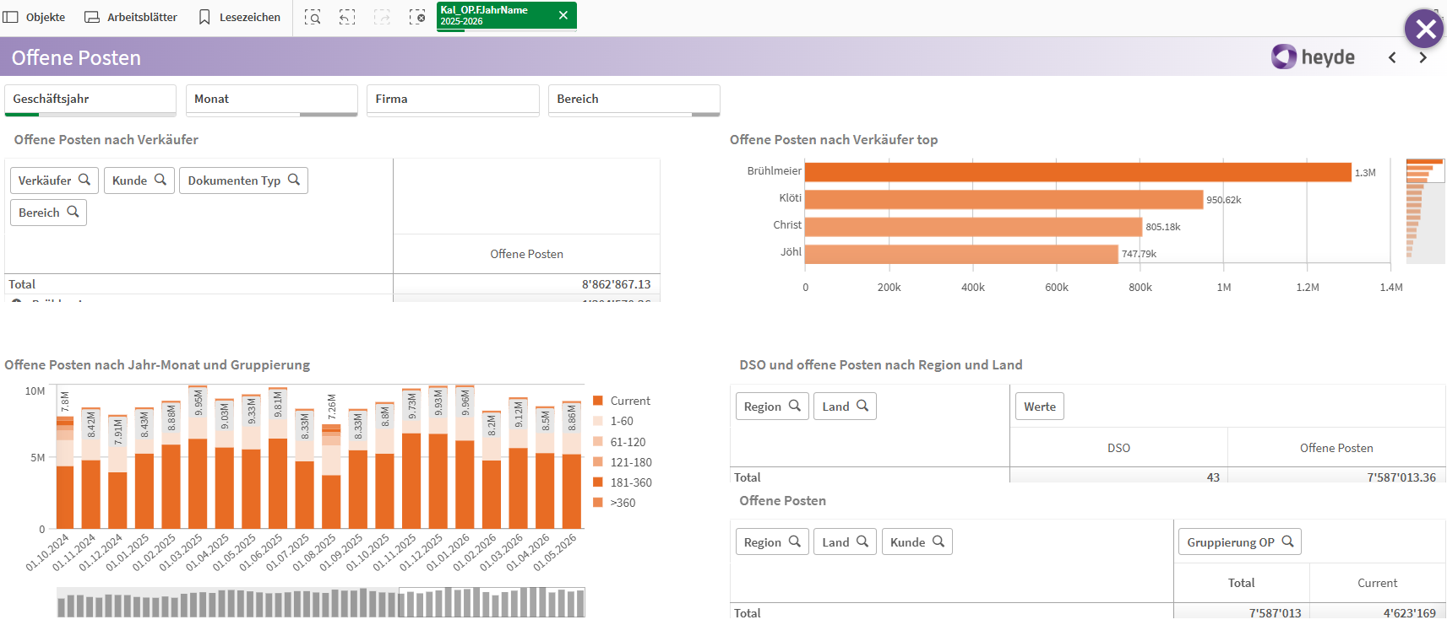Click the 181-360 legend color swatch
1447x625 pixels.
pyautogui.click(x=598, y=482)
